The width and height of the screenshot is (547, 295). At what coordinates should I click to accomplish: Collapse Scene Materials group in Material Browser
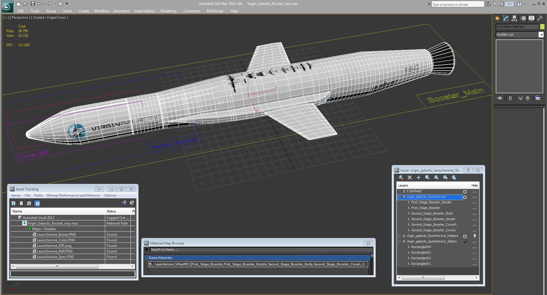[x=147, y=258]
